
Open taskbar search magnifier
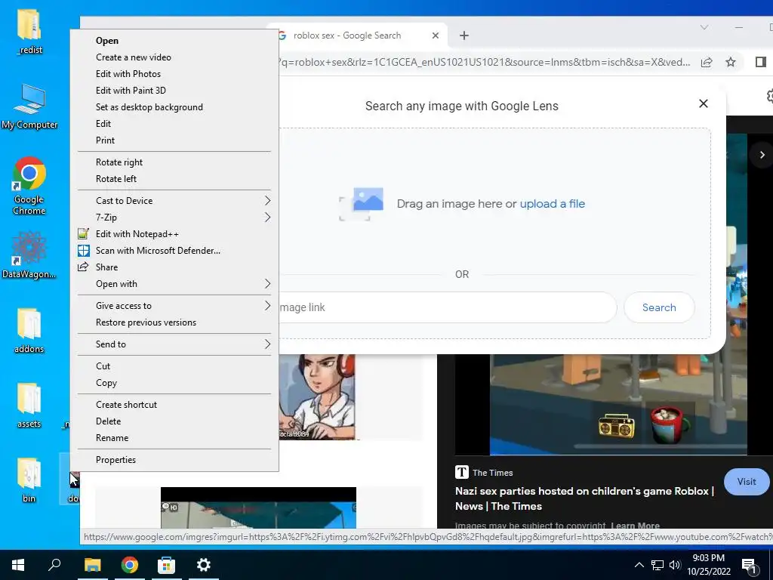click(54, 565)
